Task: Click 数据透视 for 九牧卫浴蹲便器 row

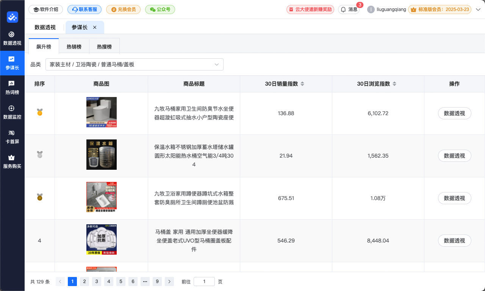Action: tap(454, 198)
